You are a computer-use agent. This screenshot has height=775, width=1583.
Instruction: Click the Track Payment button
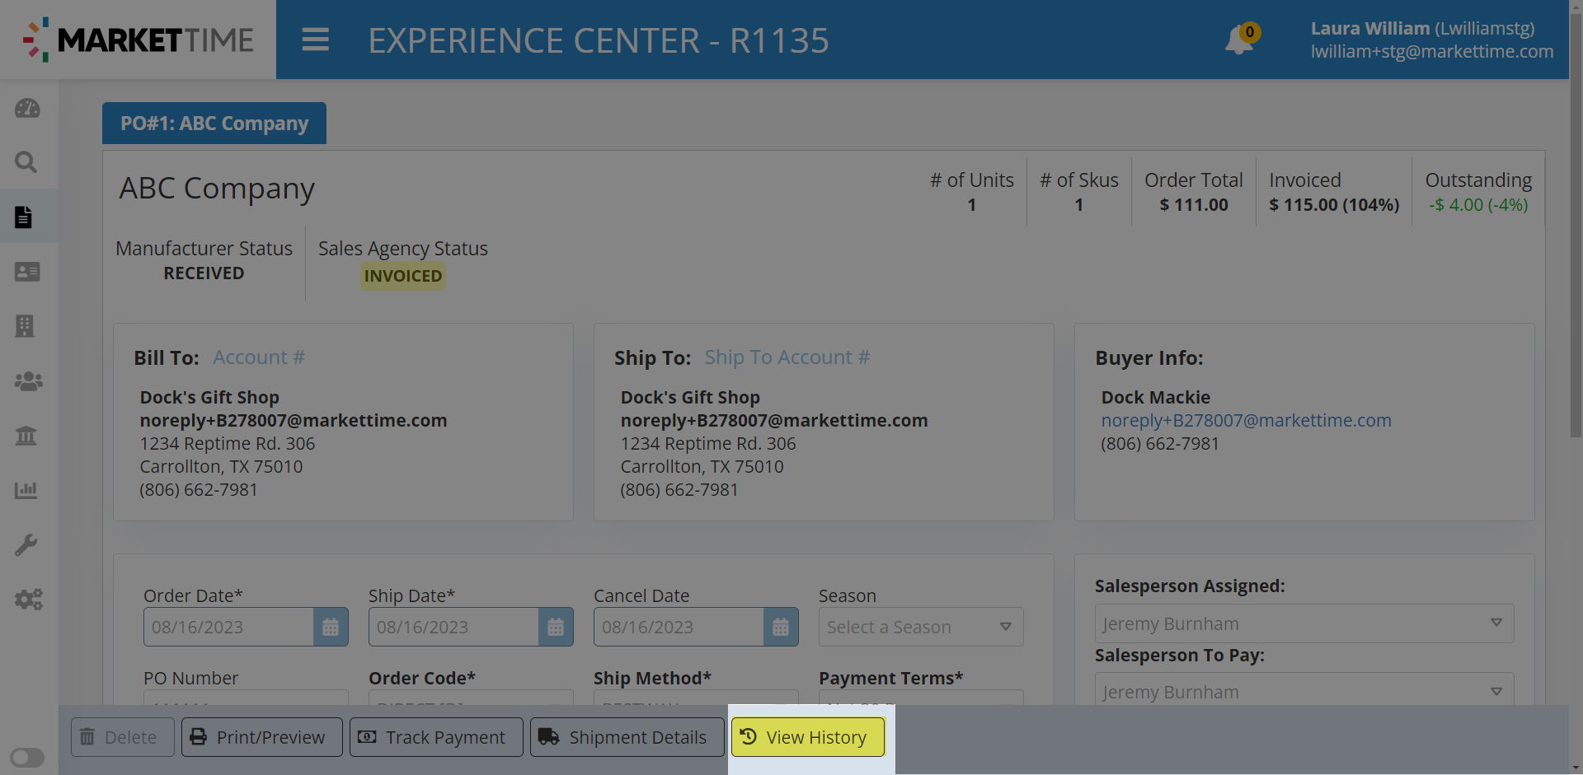point(436,737)
